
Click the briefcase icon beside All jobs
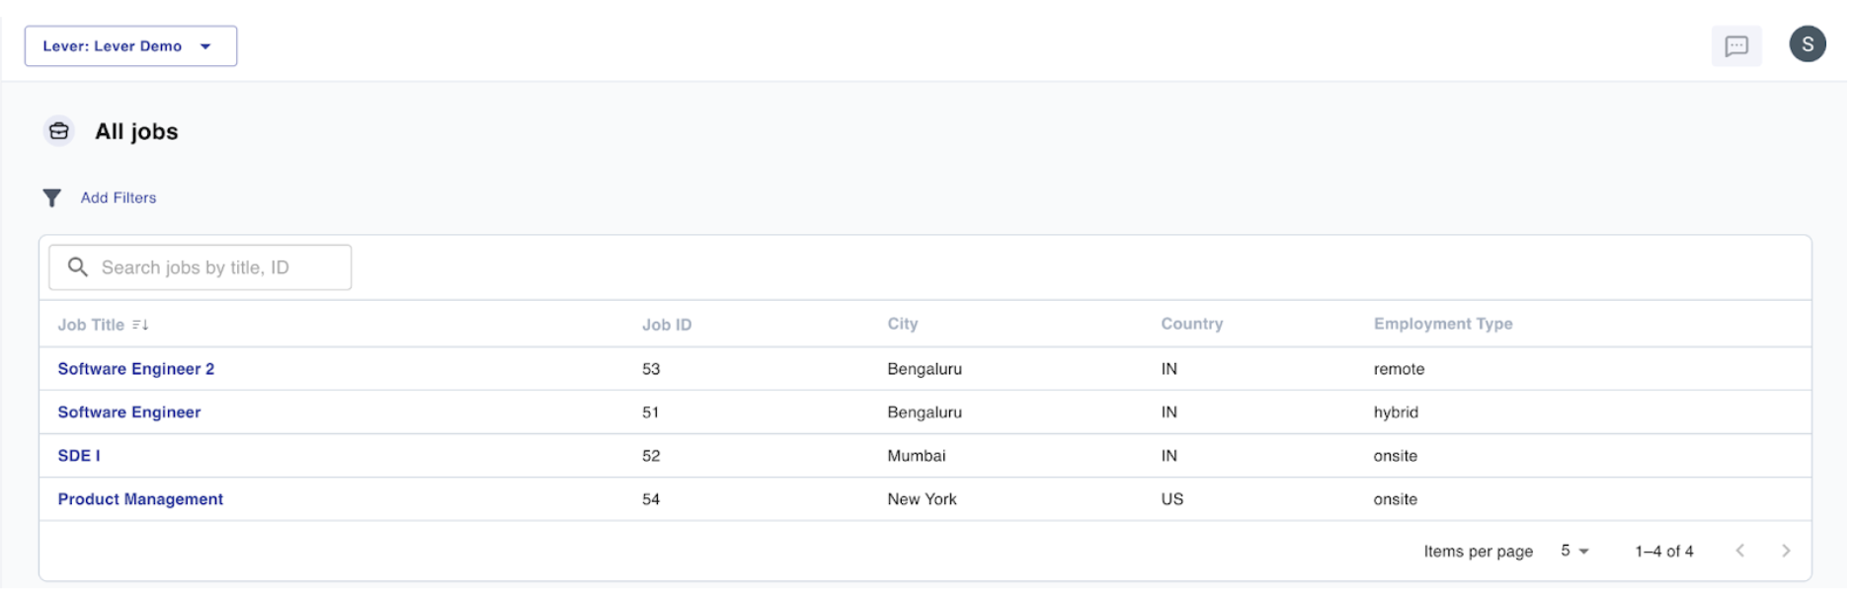pyautogui.click(x=59, y=131)
